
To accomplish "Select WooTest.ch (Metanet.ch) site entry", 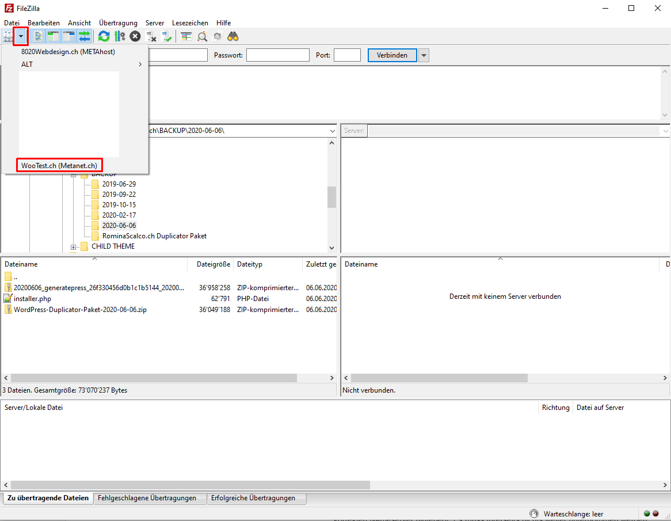I will click(x=59, y=165).
